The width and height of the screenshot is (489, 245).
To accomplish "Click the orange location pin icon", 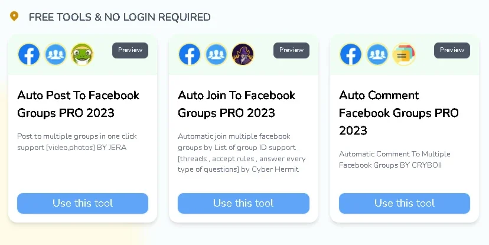I will pyautogui.click(x=14, y=16).
